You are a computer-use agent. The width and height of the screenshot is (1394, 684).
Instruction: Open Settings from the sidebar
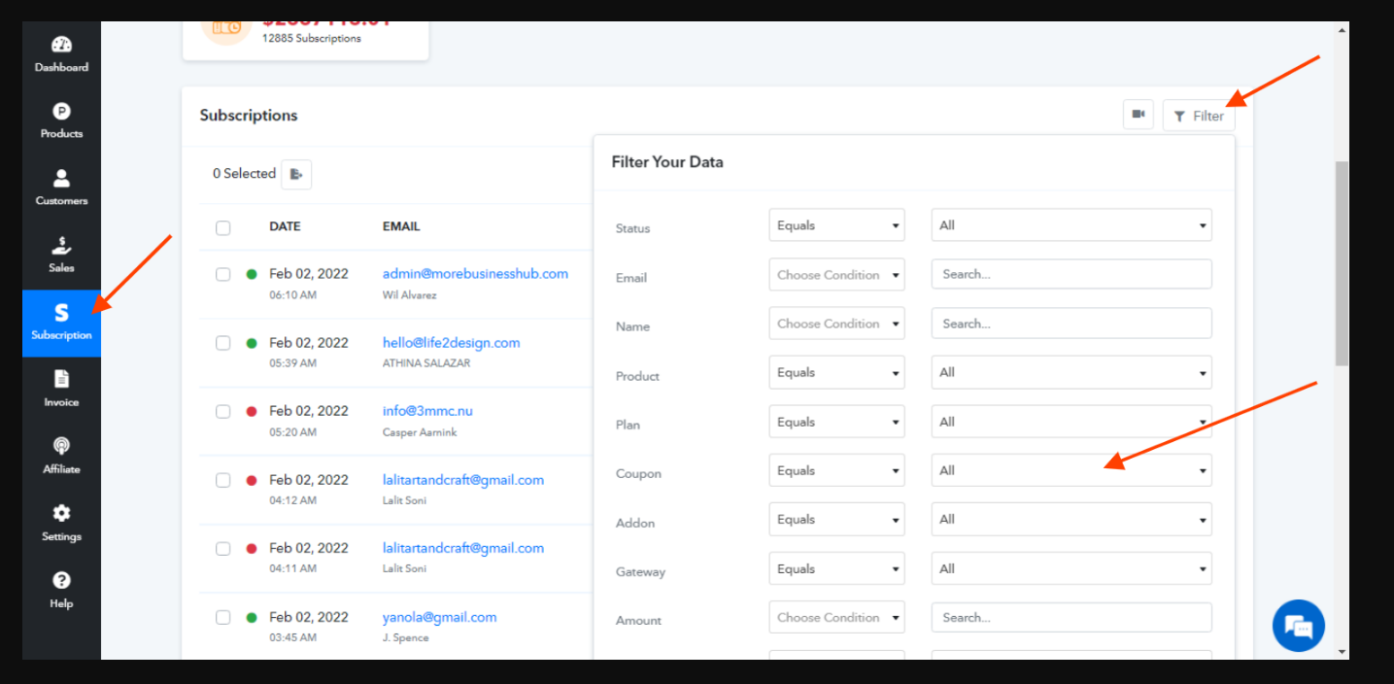click(x=61, y=524)
